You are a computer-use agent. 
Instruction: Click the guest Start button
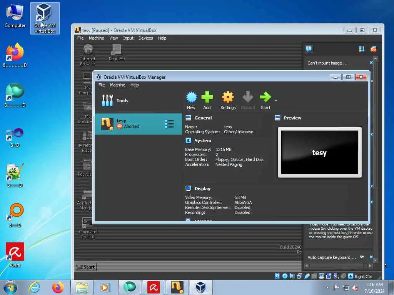click(x=86, y=267)
